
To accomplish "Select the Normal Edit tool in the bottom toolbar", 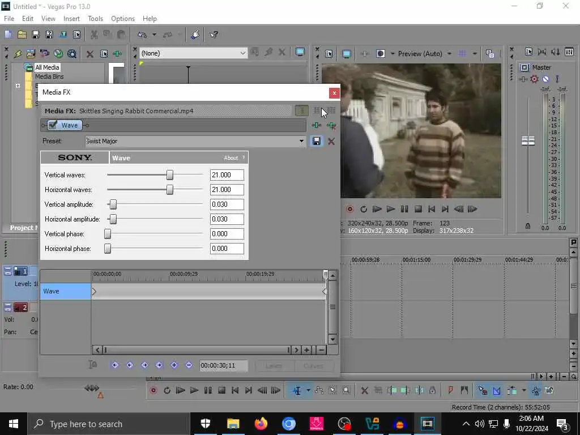I will point(297,390).
